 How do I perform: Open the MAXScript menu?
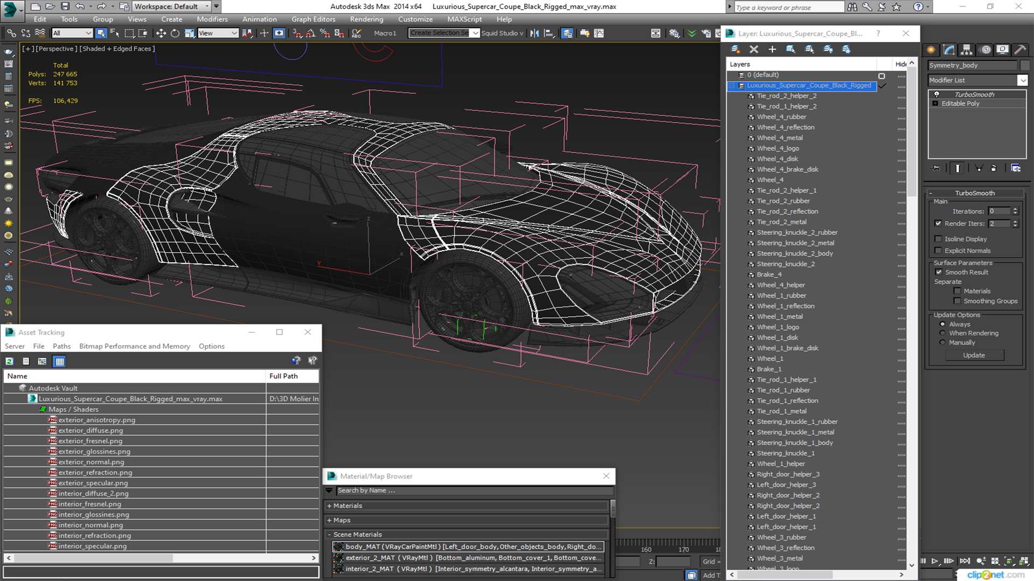coord(464,19)
